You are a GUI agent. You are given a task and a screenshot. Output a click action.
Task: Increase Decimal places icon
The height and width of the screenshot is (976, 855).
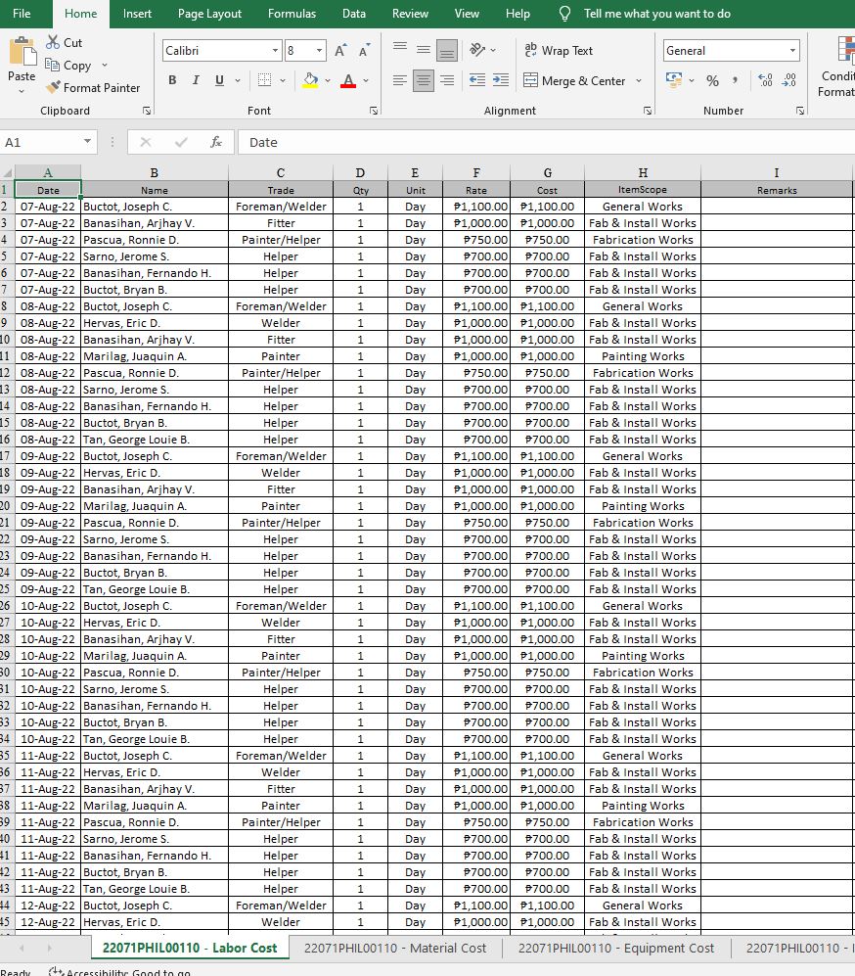765,80
